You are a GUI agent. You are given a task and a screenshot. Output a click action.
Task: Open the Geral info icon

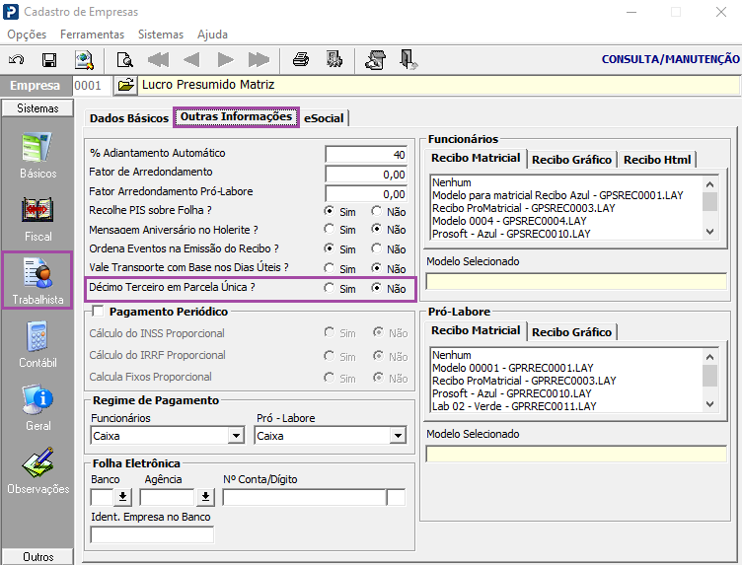point(37,408)
